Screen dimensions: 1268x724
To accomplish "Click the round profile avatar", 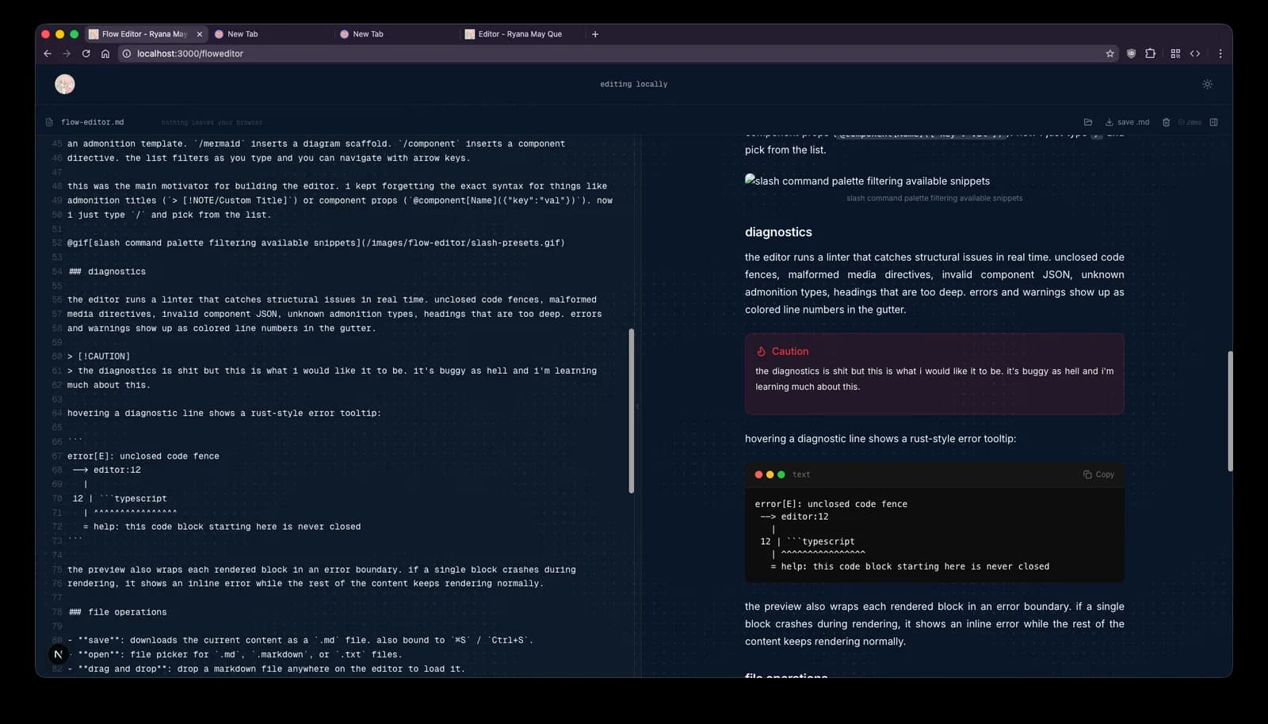I will (x=65, y=84).
